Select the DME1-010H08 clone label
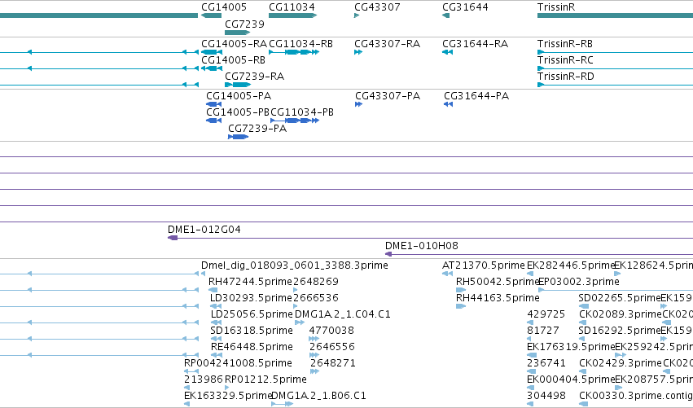693x408 pixels. [422, 246]
